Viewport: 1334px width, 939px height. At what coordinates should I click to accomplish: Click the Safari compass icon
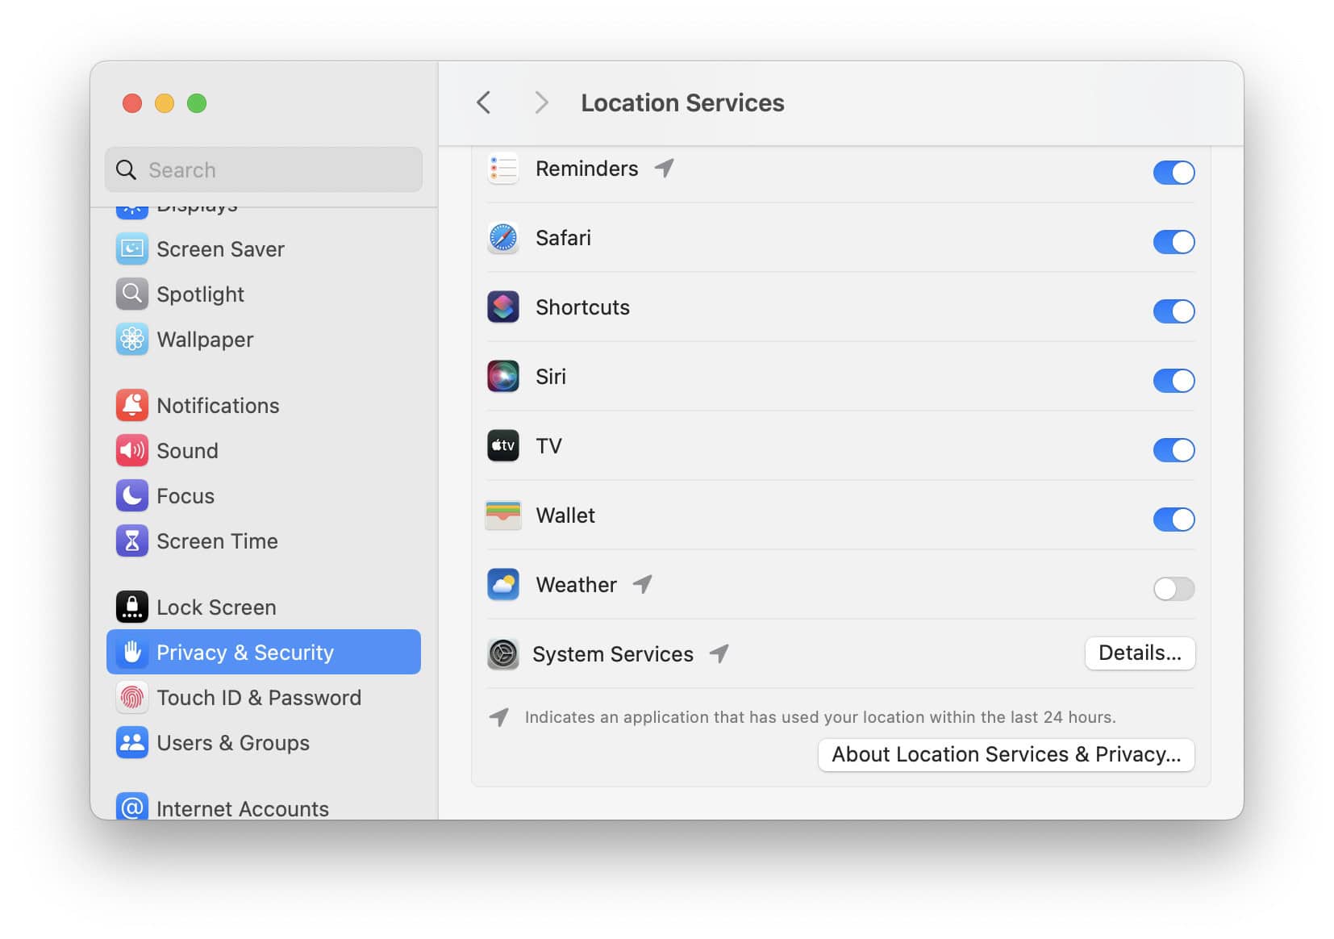[503, 238]
